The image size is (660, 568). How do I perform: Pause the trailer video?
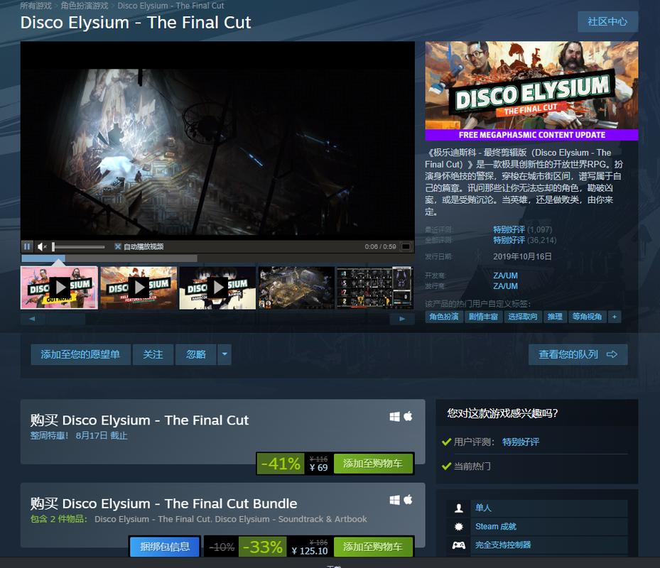click(27, 246)
